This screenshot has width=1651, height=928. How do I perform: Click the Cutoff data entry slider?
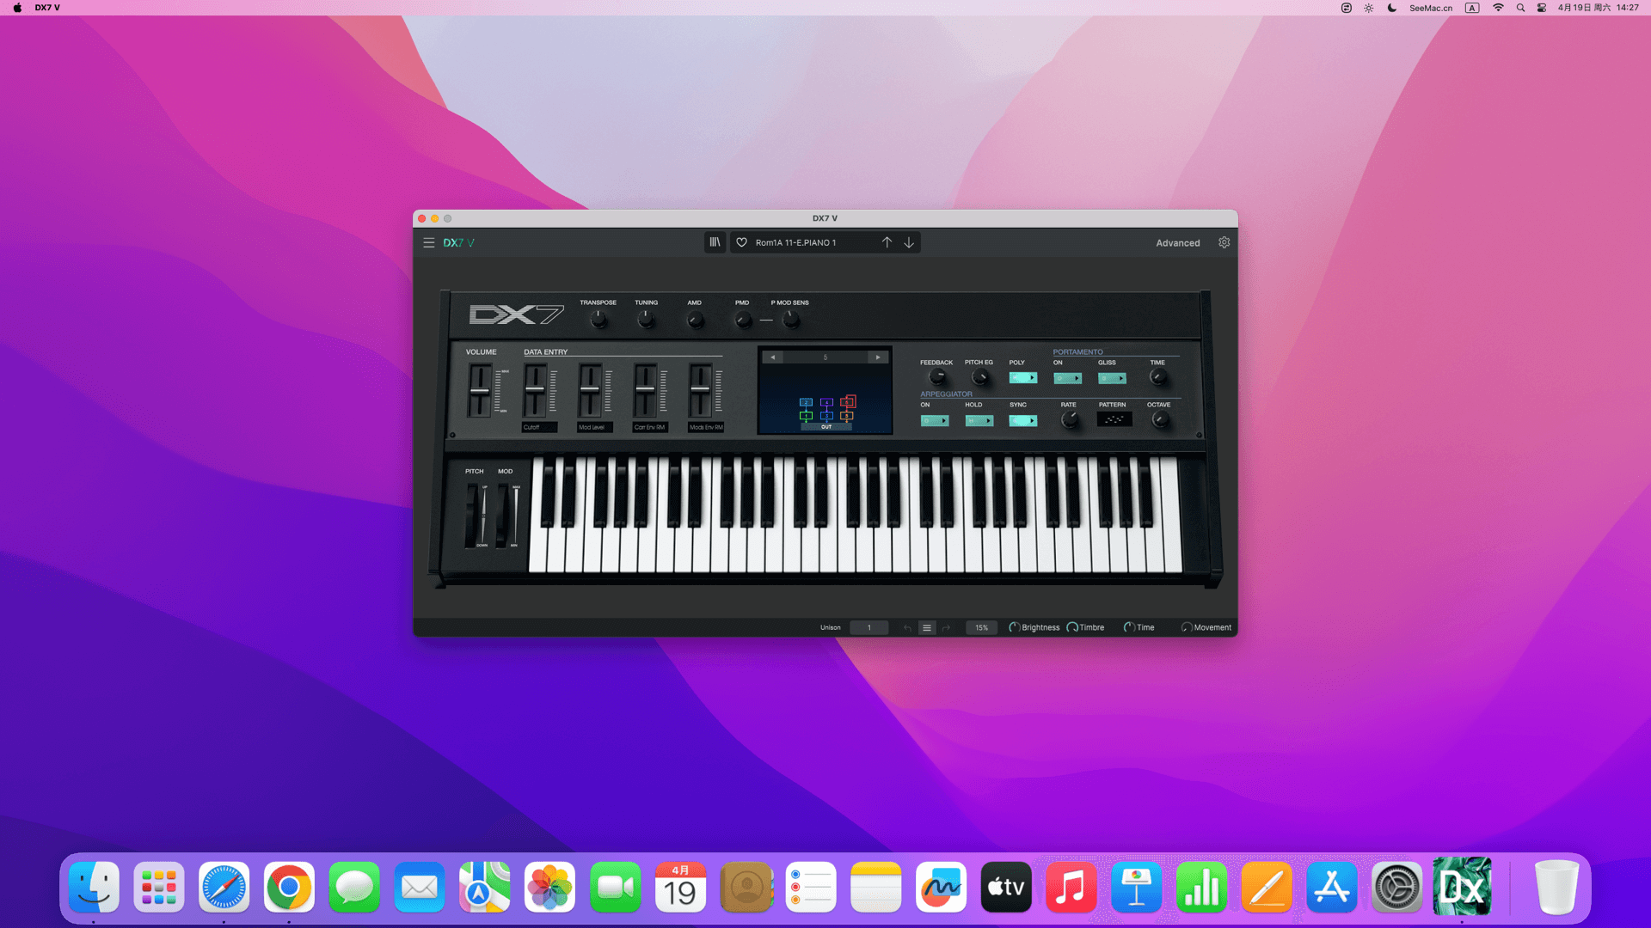(535, 389)
